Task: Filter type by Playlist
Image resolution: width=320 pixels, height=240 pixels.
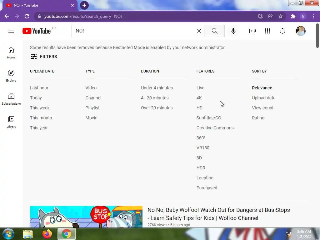Action: [x=92, y=108]
